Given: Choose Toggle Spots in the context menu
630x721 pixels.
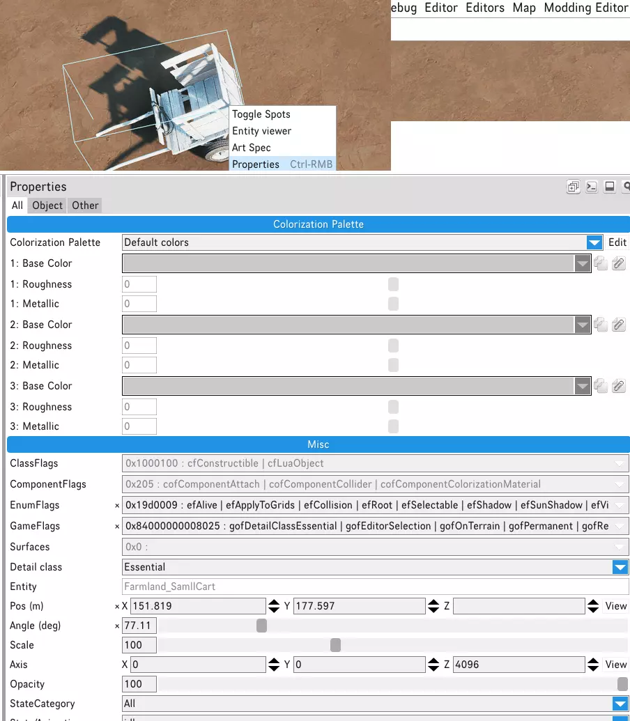Looking at the screenshot, I should (282, 114).
